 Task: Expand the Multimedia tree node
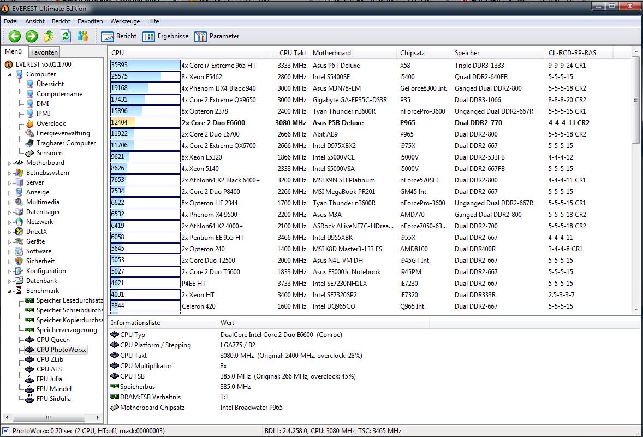click(9, 202)
